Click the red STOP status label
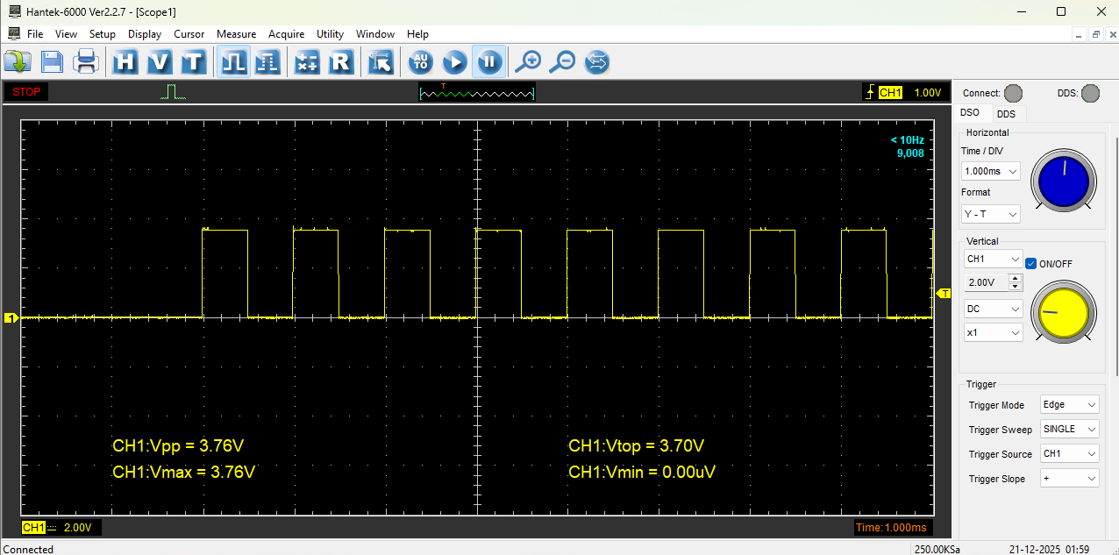The width and height of the screenshot is (1119, 555). click(x=26, y=92)
